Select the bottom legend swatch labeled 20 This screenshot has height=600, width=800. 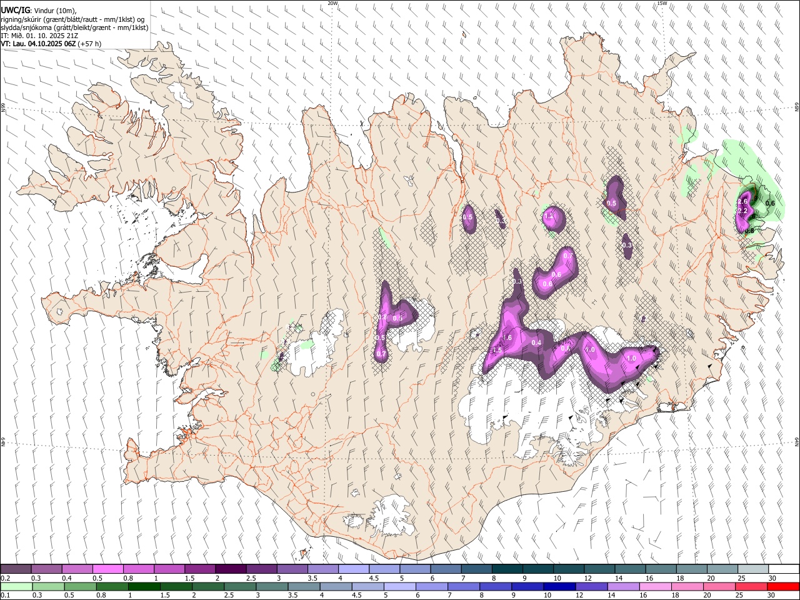pyautogui.click(x=719, y=586)
